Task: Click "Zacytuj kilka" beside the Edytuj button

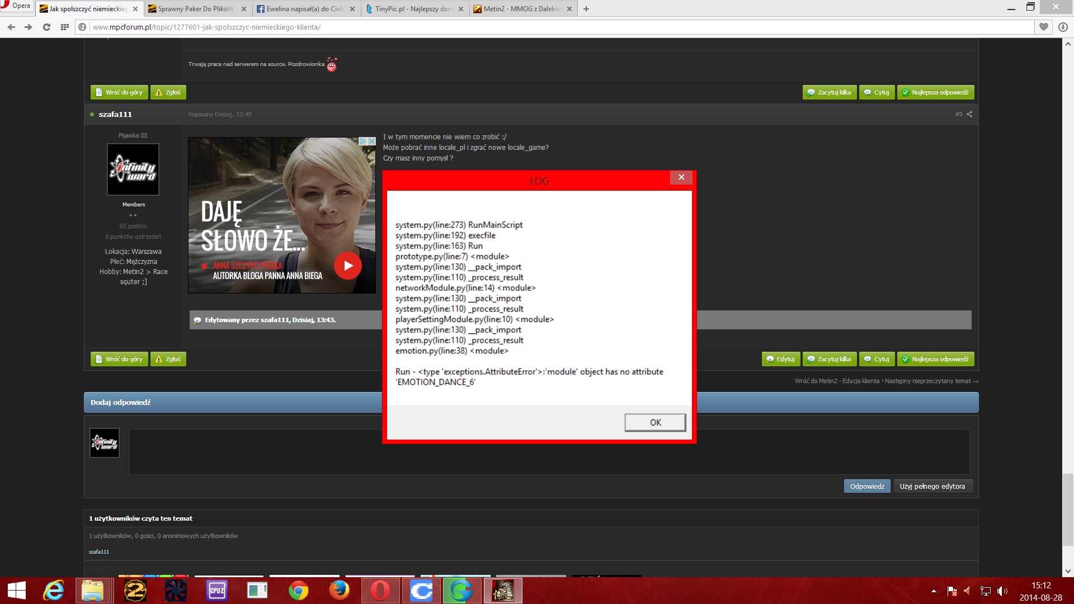Action: 830,359
